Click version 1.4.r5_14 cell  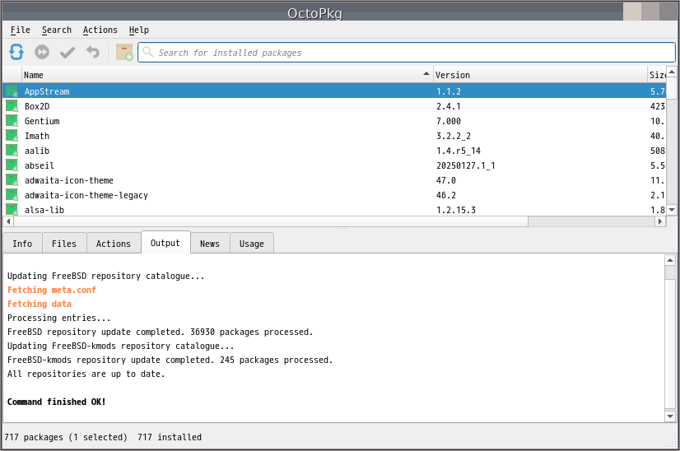(459, 151)
